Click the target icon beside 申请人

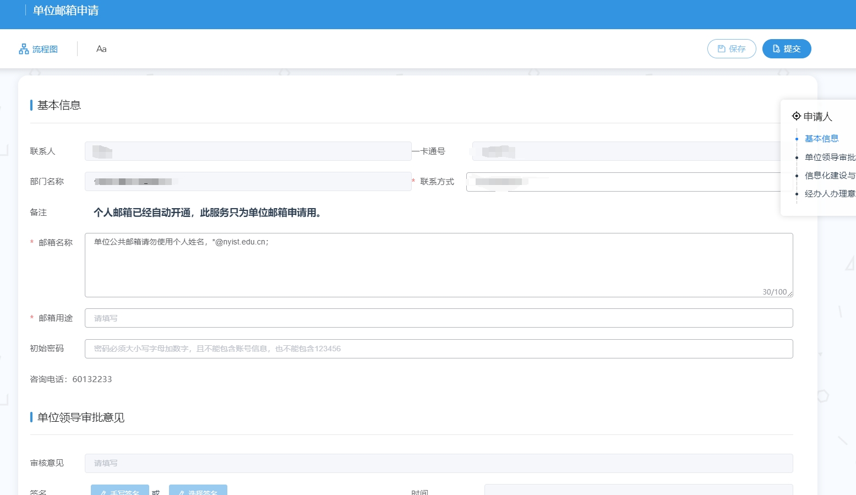(796, 116)
